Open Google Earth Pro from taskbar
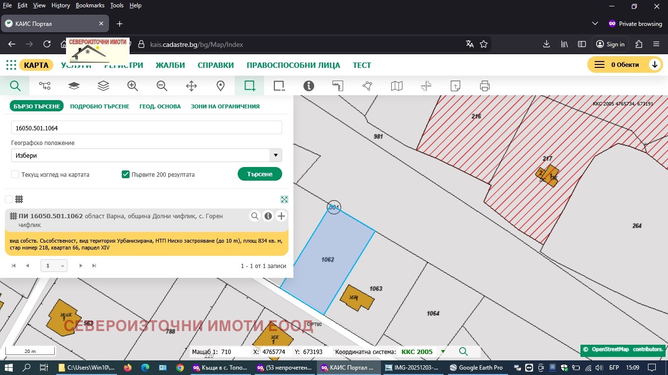The width and height of the screenshot is (668, 375). [x=476, y=368]
